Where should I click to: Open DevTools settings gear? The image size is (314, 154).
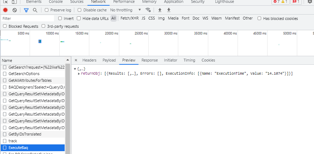click(x=310, y=1)
